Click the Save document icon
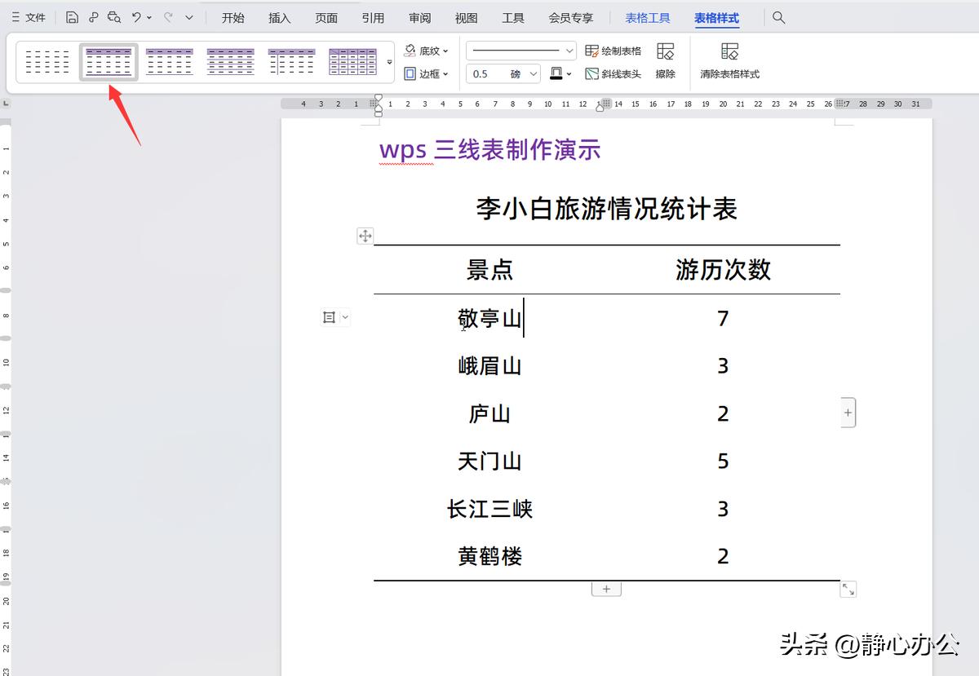This screenshot has width=979, height=676. point(72,16)
